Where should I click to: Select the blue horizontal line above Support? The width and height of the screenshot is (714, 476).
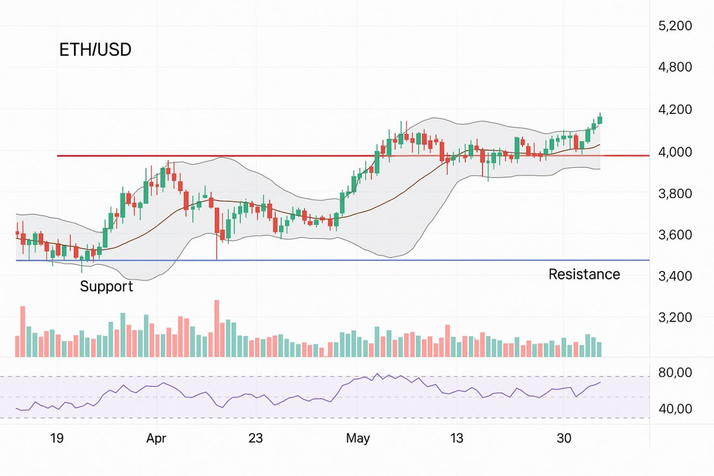point(324,260)
